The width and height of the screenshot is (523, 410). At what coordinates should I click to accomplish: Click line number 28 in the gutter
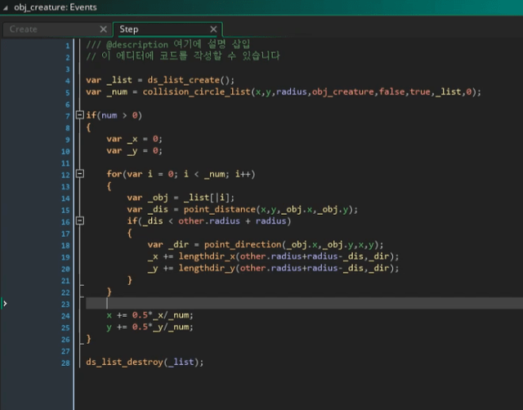point(65,362)
